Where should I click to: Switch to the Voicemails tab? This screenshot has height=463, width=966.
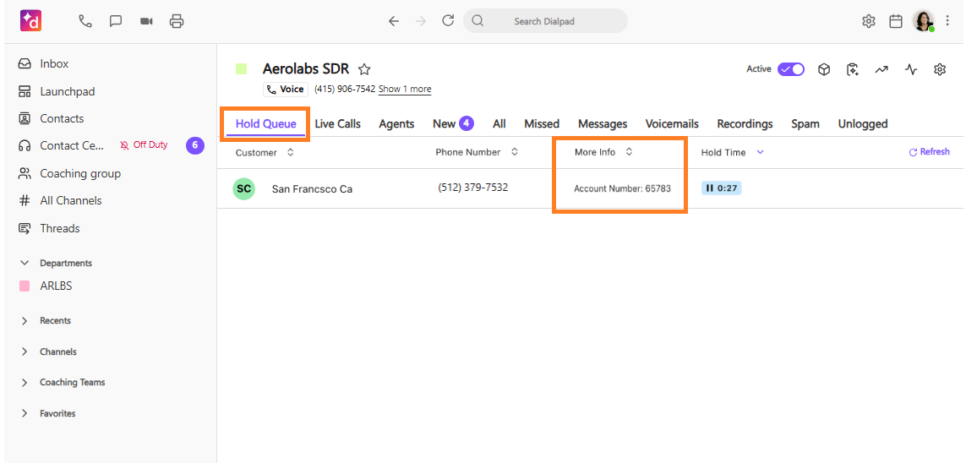pyautogui.click(x=672, y=123)
